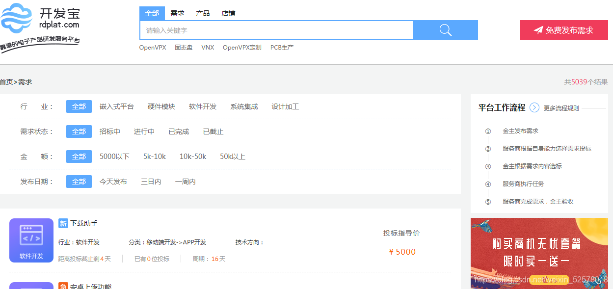
Task: Click the ￥5000 bid guide price
Action: [402, 252]
